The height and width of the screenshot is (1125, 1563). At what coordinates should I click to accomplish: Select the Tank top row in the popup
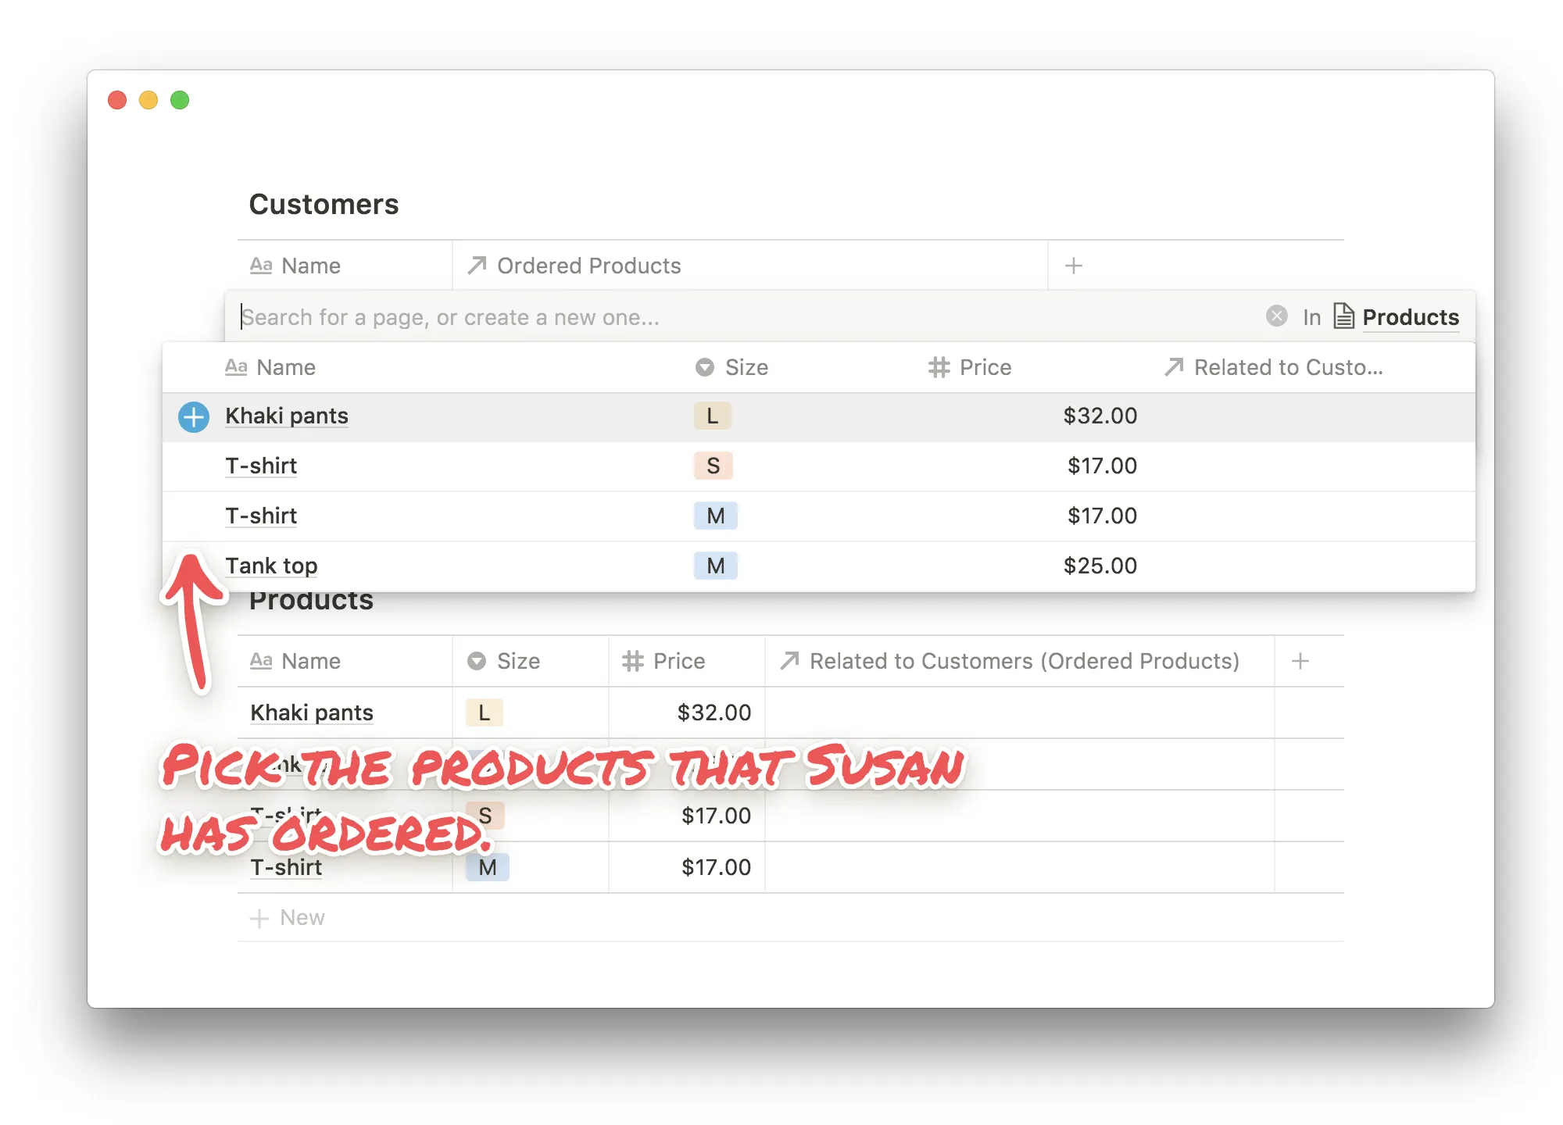coord(271,566)
